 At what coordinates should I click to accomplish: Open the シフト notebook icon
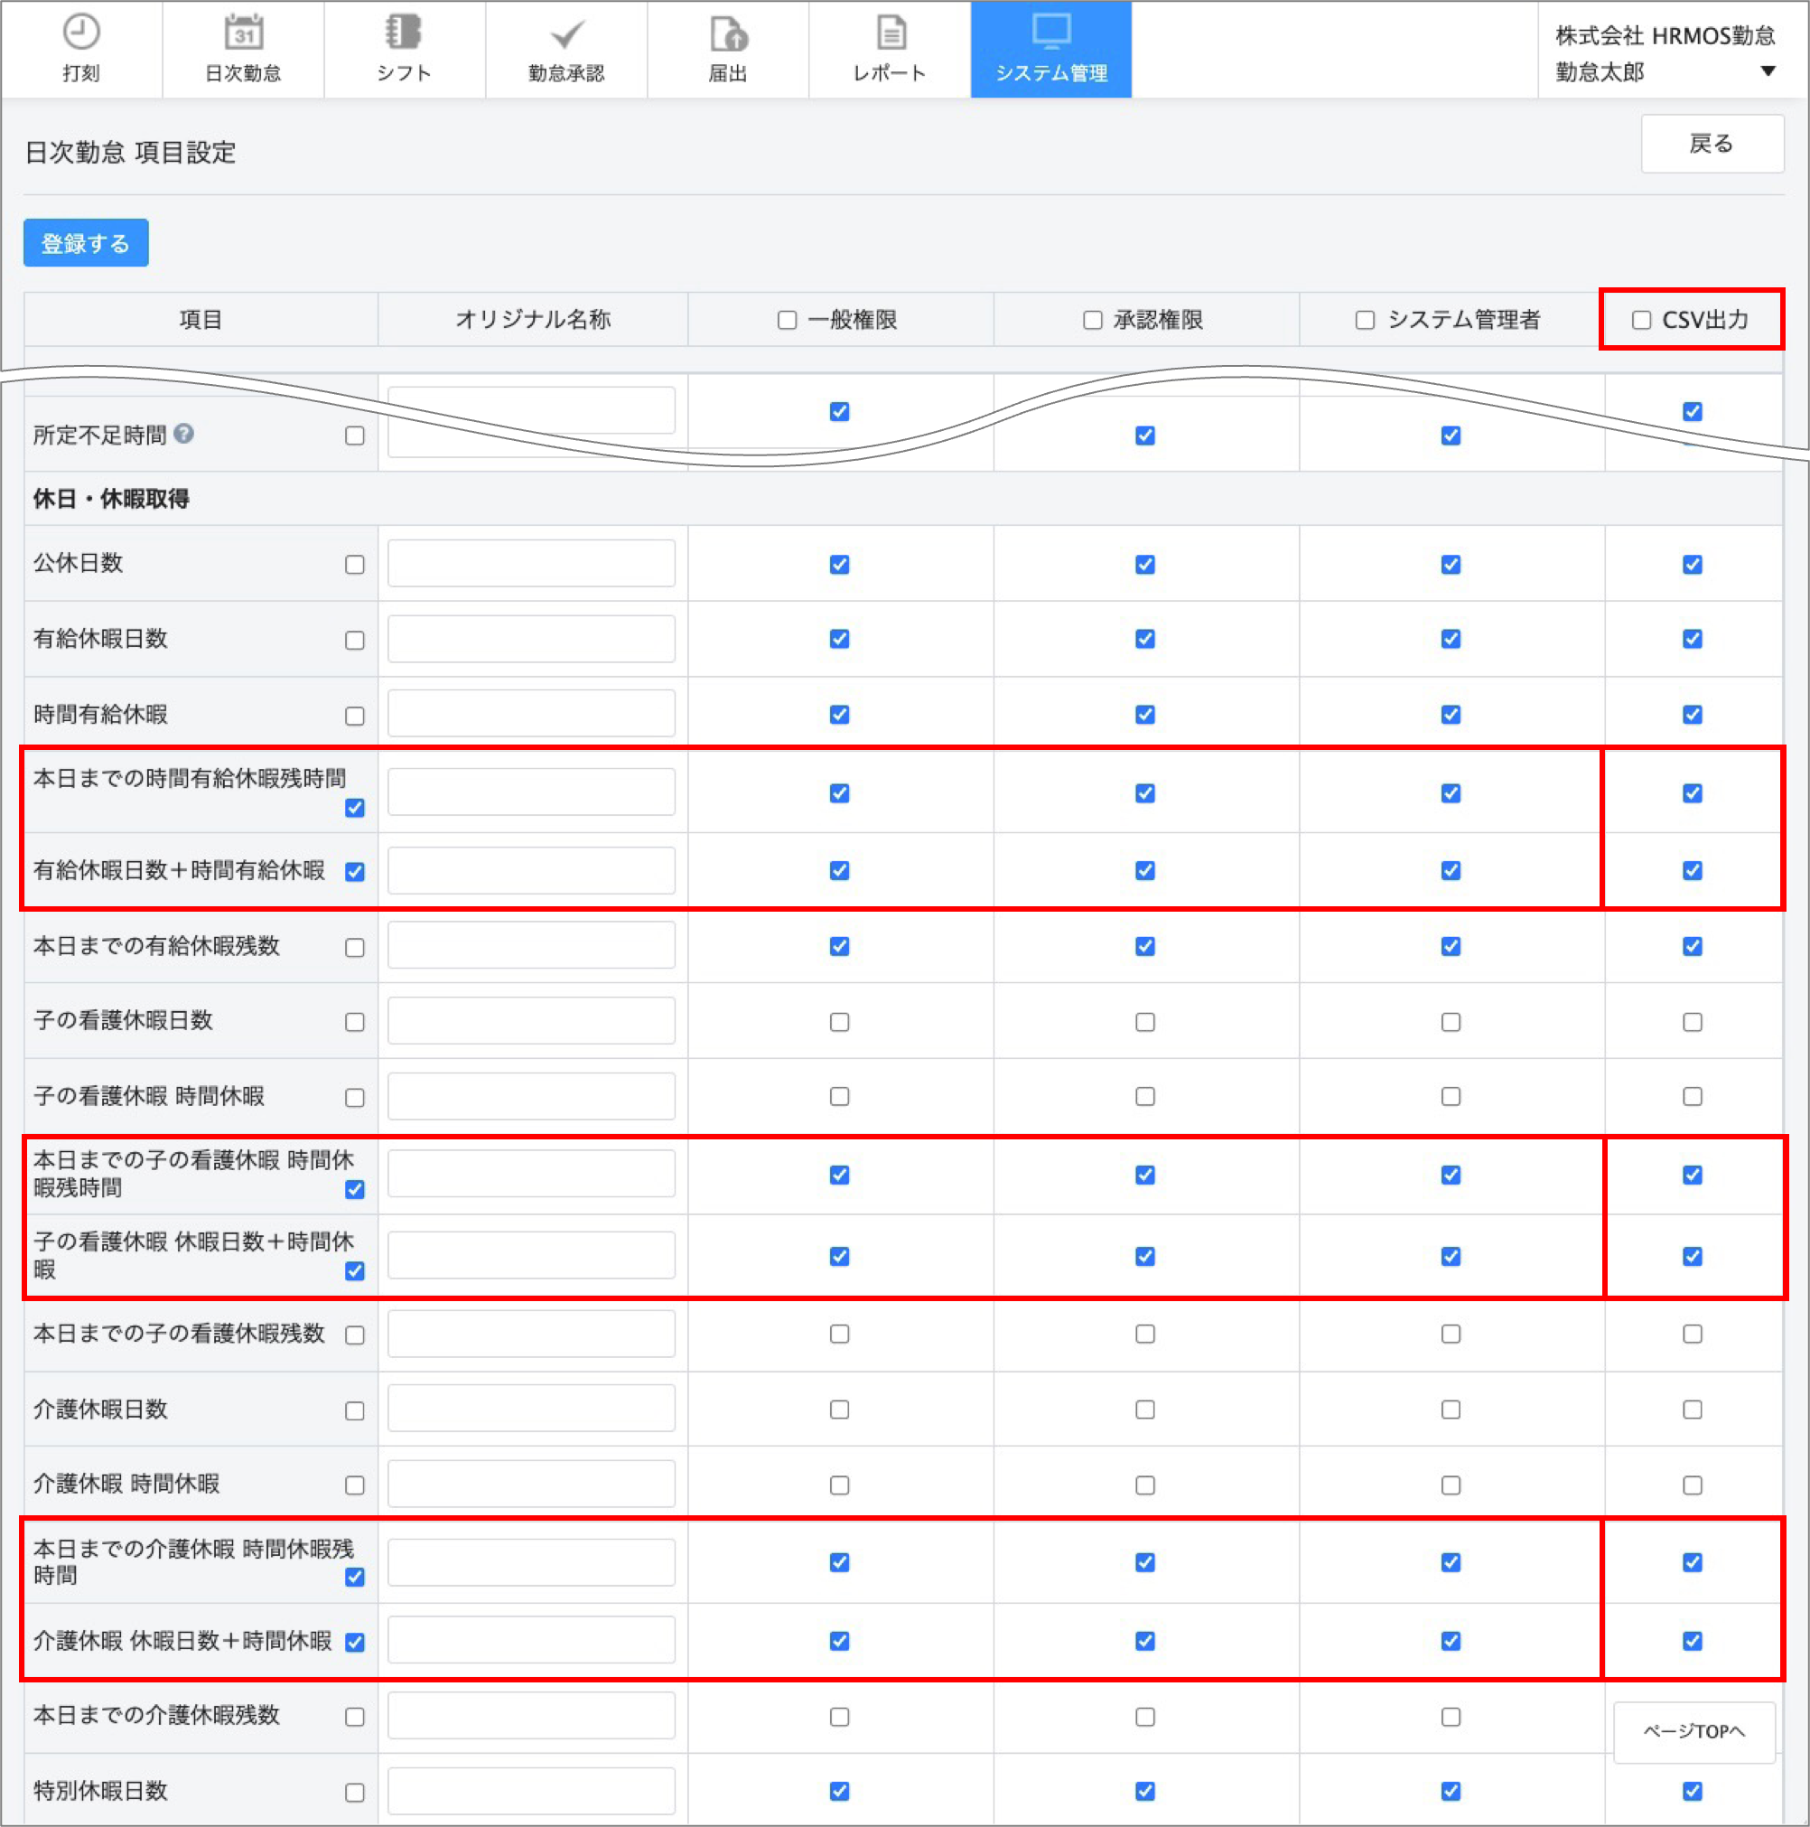tap(404, 33)
